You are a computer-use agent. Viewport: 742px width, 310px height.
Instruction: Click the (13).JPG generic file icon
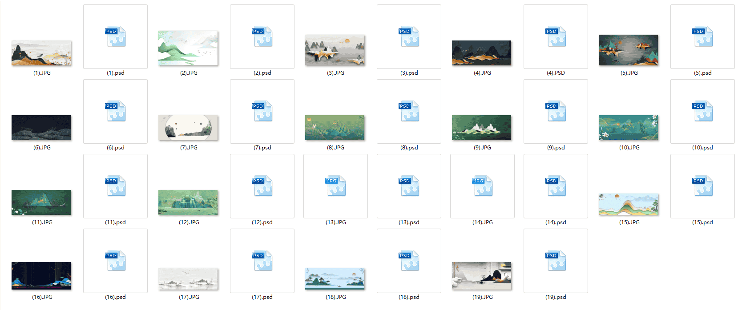click(335, 186)
